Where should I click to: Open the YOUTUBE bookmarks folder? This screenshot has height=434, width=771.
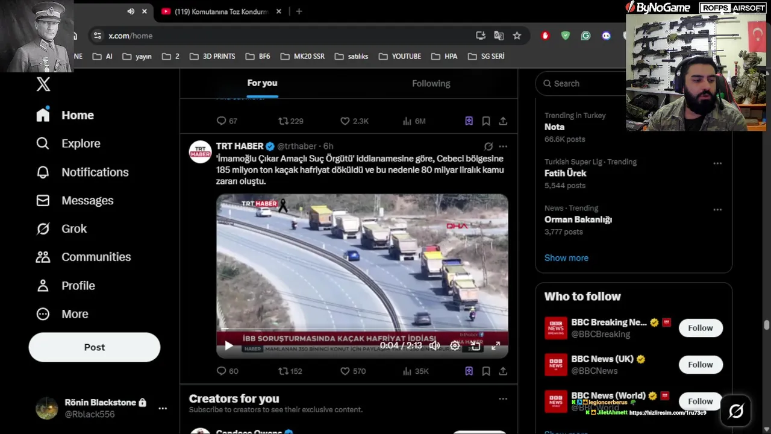400,56
